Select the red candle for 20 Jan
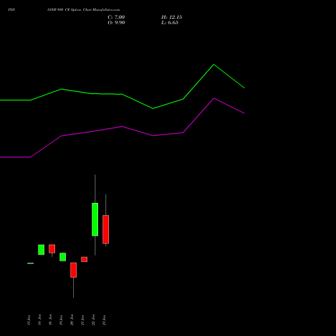Viewport: 336px width, 336px height. (73, 270)
